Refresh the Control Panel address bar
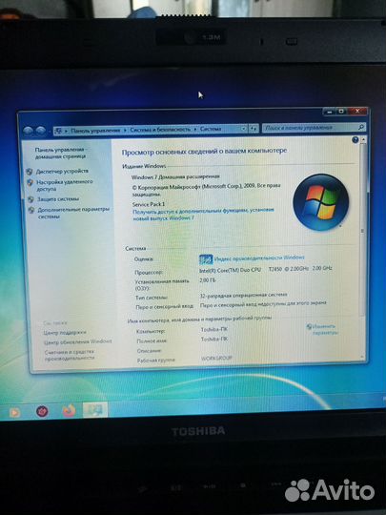The width and height of the screenshot is (386, 515). point(254,129)
